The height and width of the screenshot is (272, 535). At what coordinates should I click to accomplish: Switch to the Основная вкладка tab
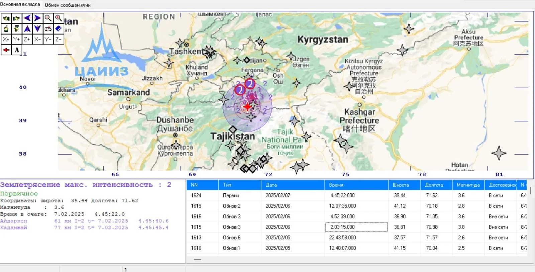(20, 4)
